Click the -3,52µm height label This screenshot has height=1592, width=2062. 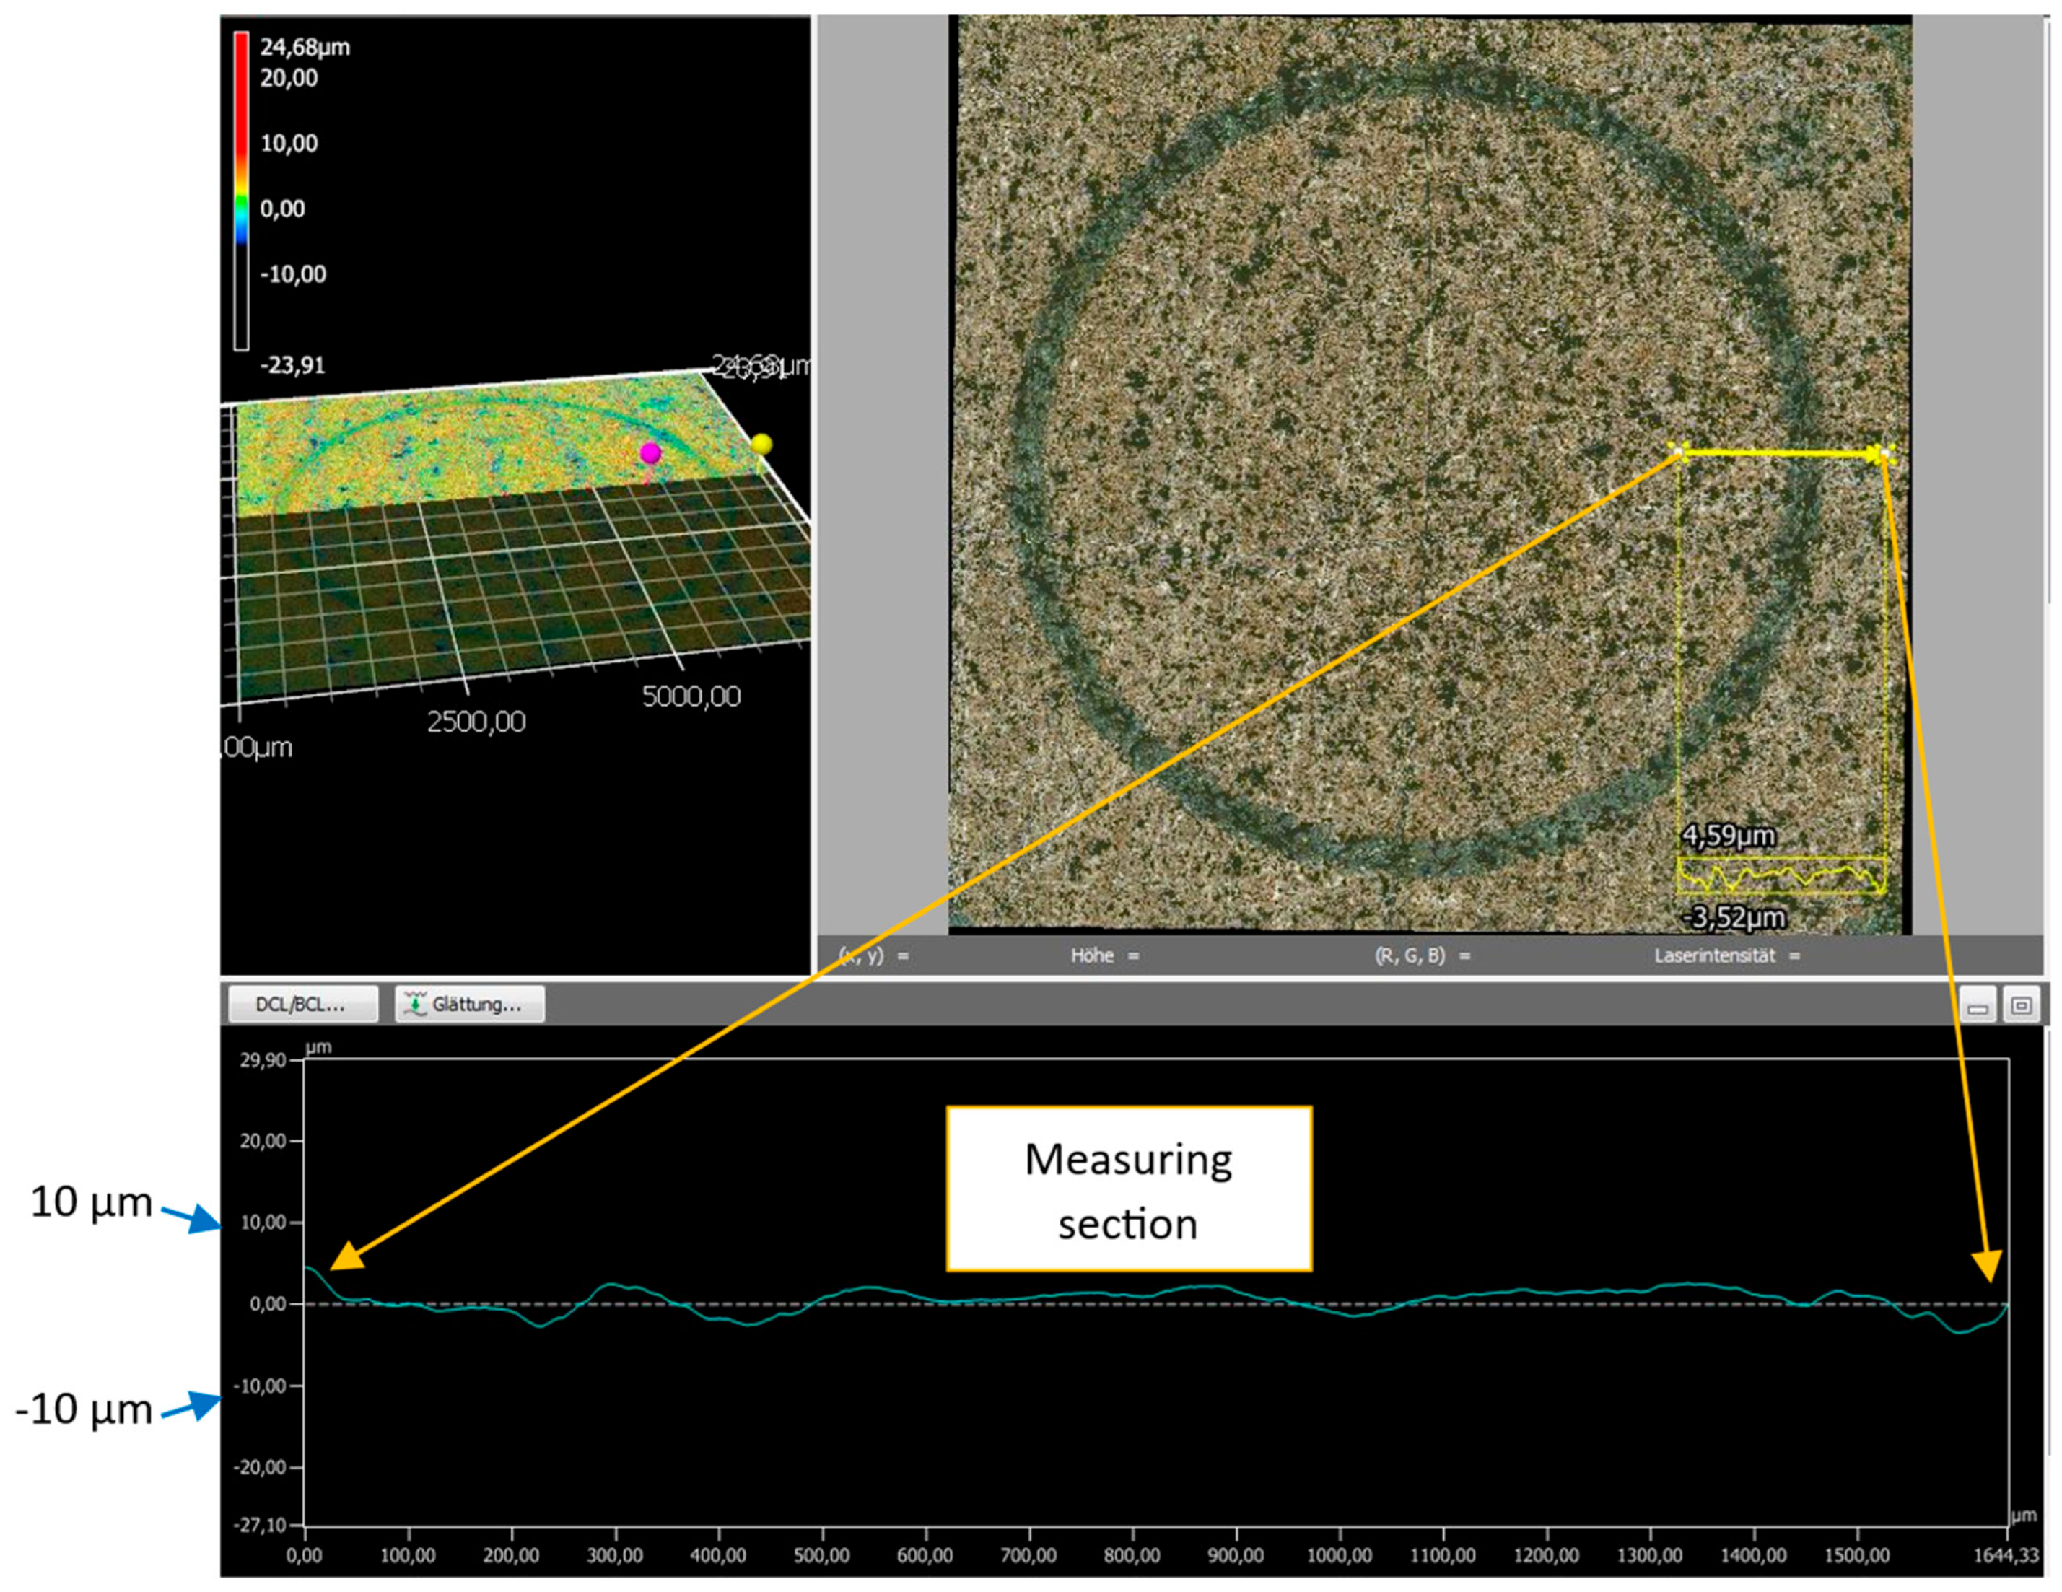tap(1734, 918)
